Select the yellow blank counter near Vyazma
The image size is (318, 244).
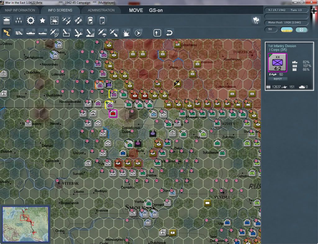pyautogui.click(x=207, y=203)
